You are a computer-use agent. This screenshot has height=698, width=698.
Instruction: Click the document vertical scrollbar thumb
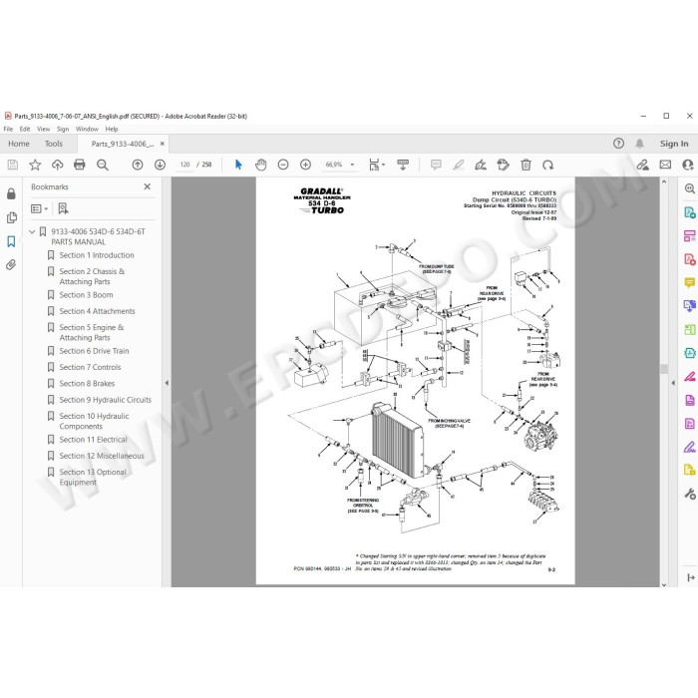point(664,369)
